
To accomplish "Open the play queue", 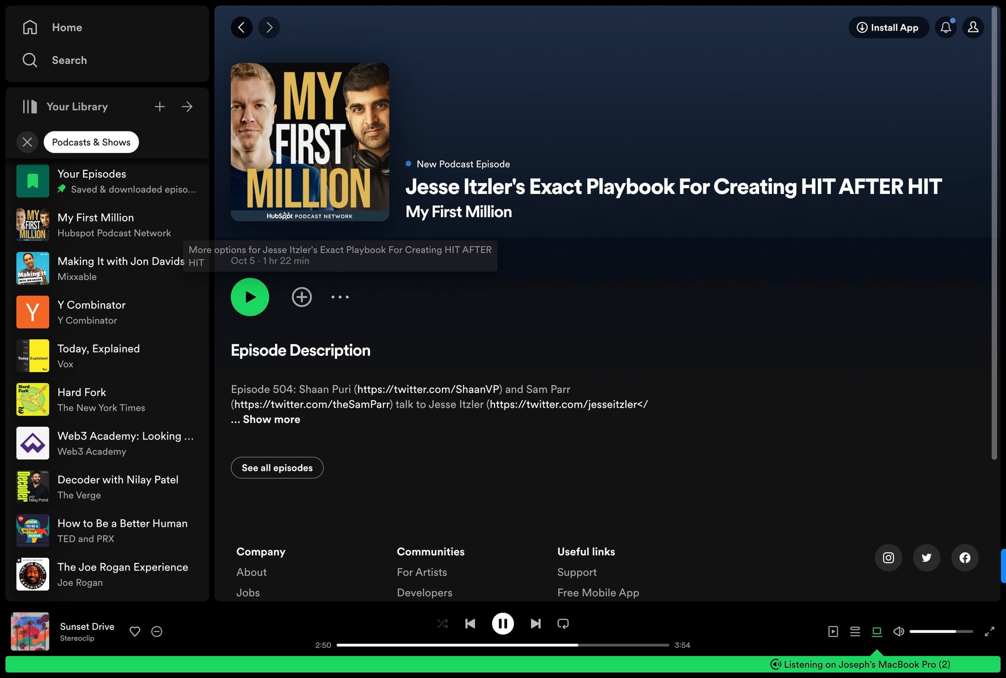I will (x=855, y=631).
